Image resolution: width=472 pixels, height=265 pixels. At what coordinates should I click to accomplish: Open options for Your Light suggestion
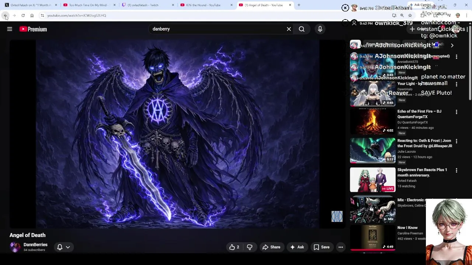(457, 84)
